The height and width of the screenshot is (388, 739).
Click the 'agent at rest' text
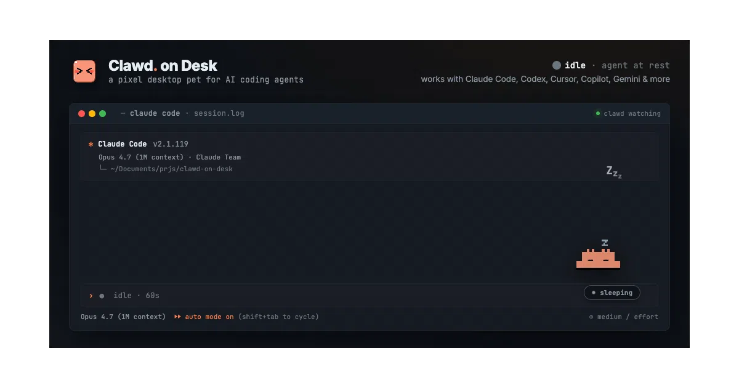coord(636,65)
